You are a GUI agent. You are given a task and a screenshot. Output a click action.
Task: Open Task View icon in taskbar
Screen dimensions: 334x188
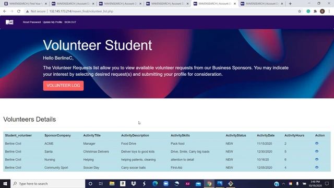coord(101,183)
